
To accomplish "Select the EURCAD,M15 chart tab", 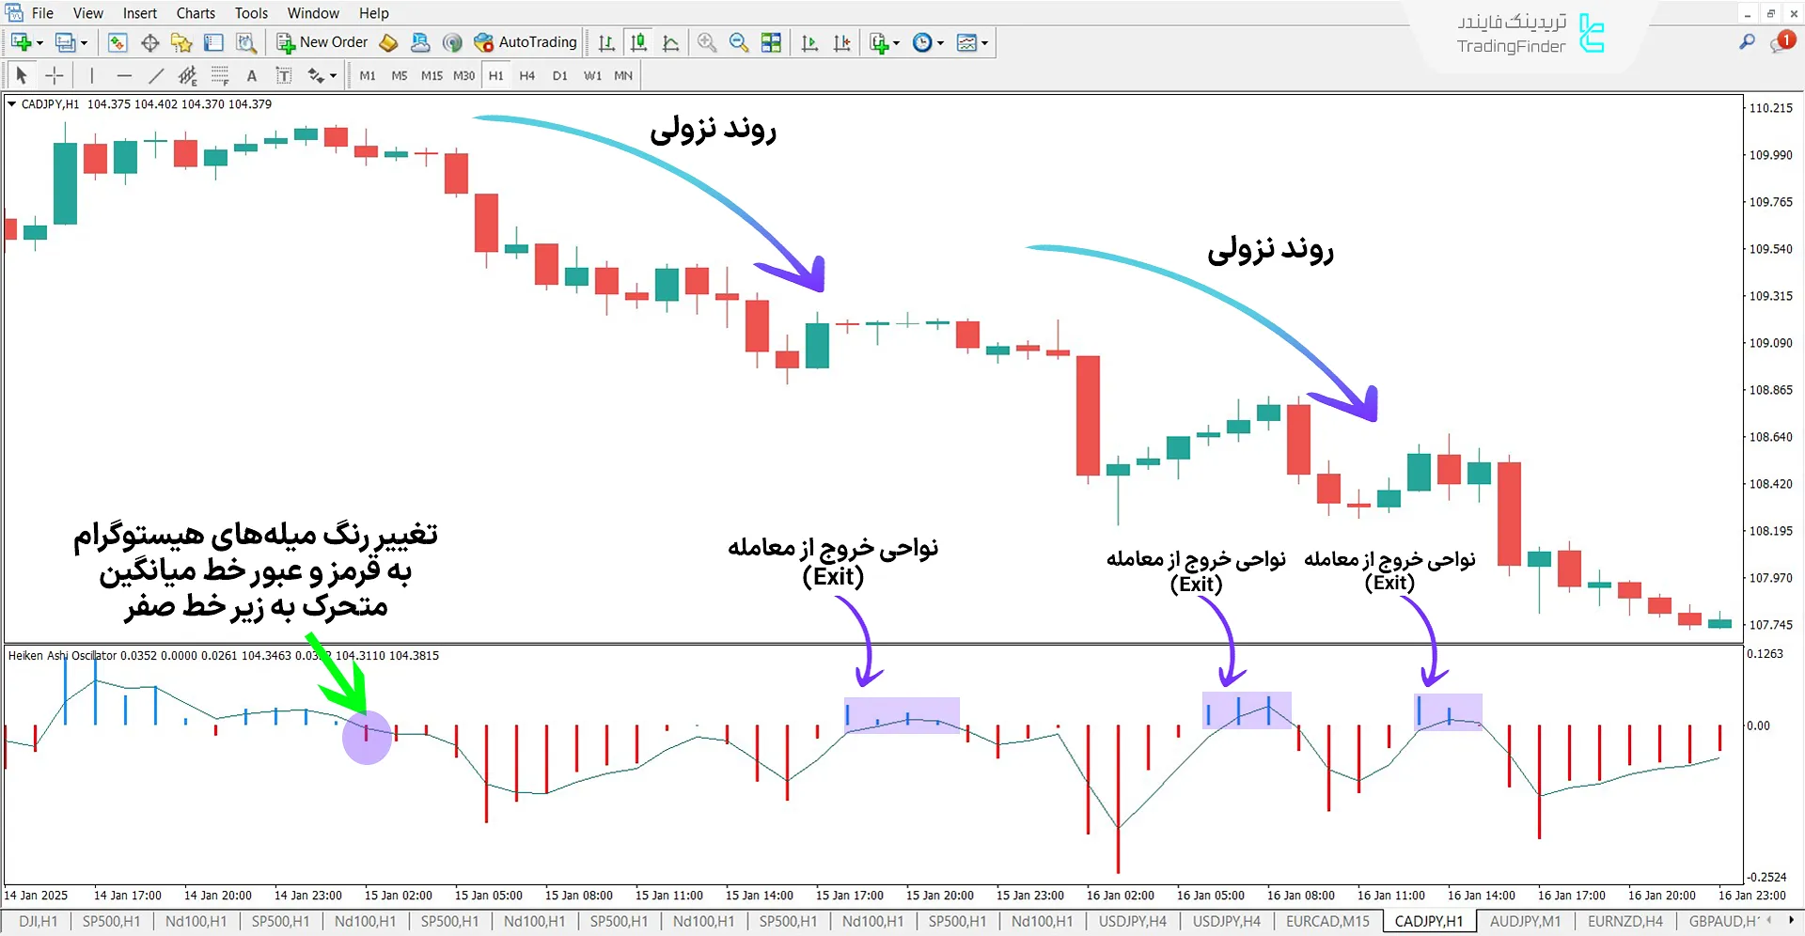I will [x=1326, y=921].
